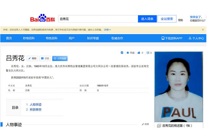Expand the 个人中心 menu
The height and width of the screenshot is (134, 207).
(196, 38)
